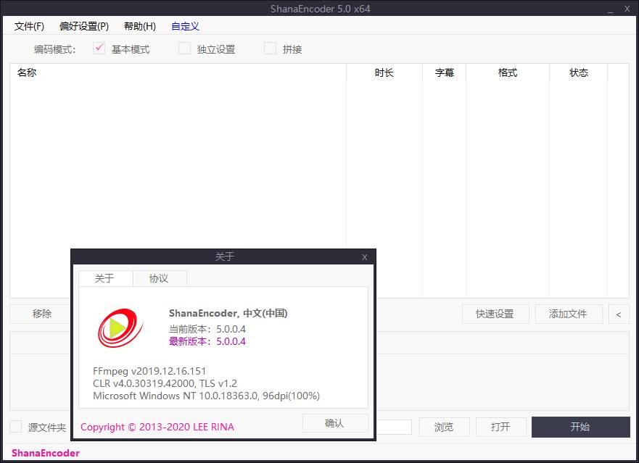Screen dimensions: 639x463
Task: Click the 确认 button in the About dialog
Action: pos(334,423)
